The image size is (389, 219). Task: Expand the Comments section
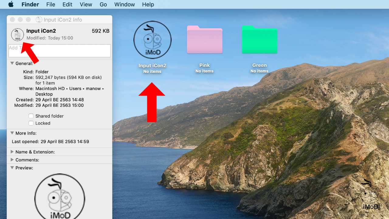[12, 160]
